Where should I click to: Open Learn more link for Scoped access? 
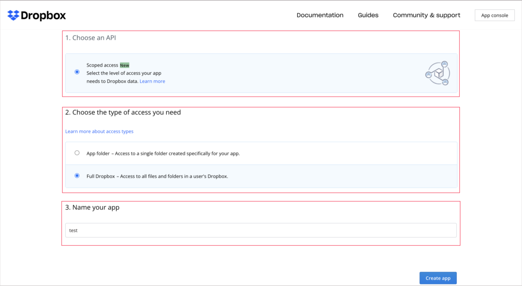(x=152, y=81)
